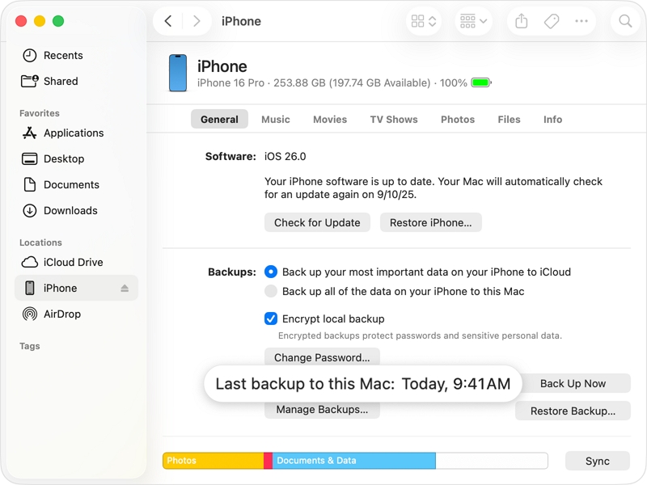Click the iPhone 16 Pro storage details text

[x=332, y=83]
